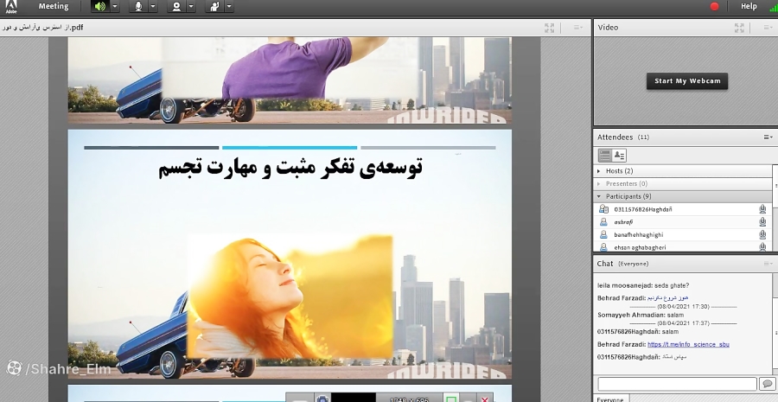Open the Attendees pod options menu
The width and height of the screenshot is (778, 402).
(x=768, y=137)
